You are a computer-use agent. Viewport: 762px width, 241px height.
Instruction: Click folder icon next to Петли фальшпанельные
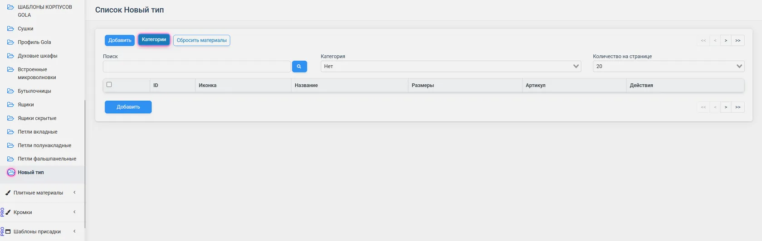pyautogui.click(x=10, y=159)
